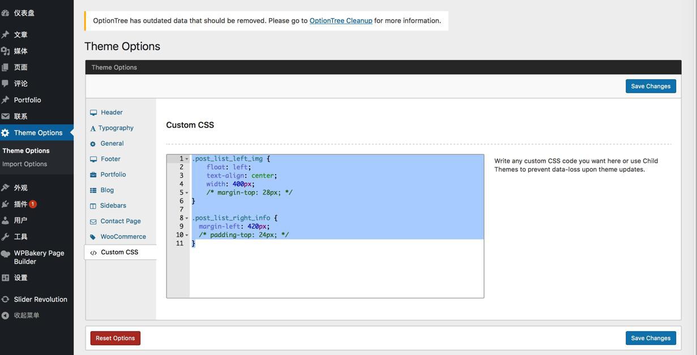Click the empty area of CSS editor
Screen dimensions: 697x355
pyautogui.click(x=336, y=271)
